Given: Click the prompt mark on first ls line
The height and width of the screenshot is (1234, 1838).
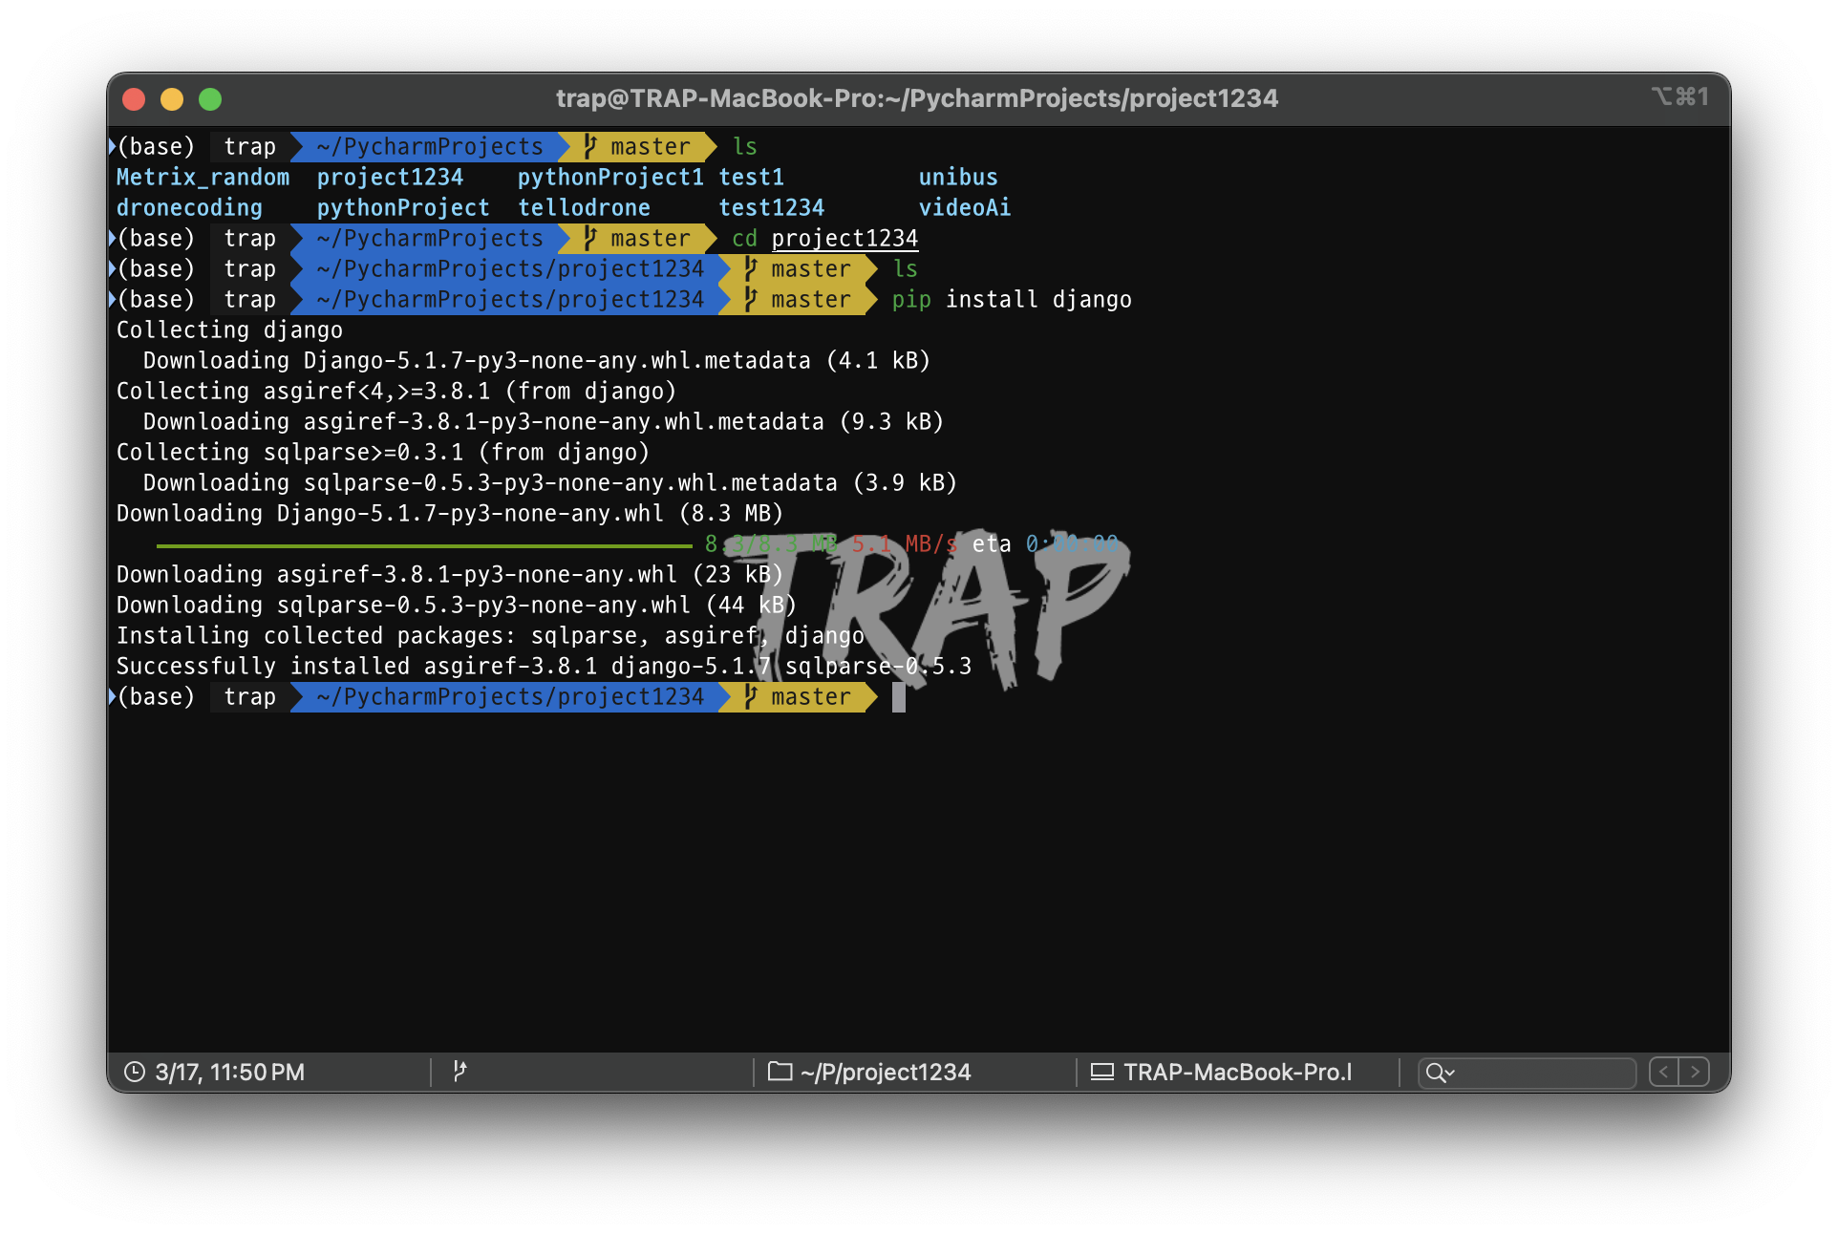Looking at the screenshot, I should [112, 146].
